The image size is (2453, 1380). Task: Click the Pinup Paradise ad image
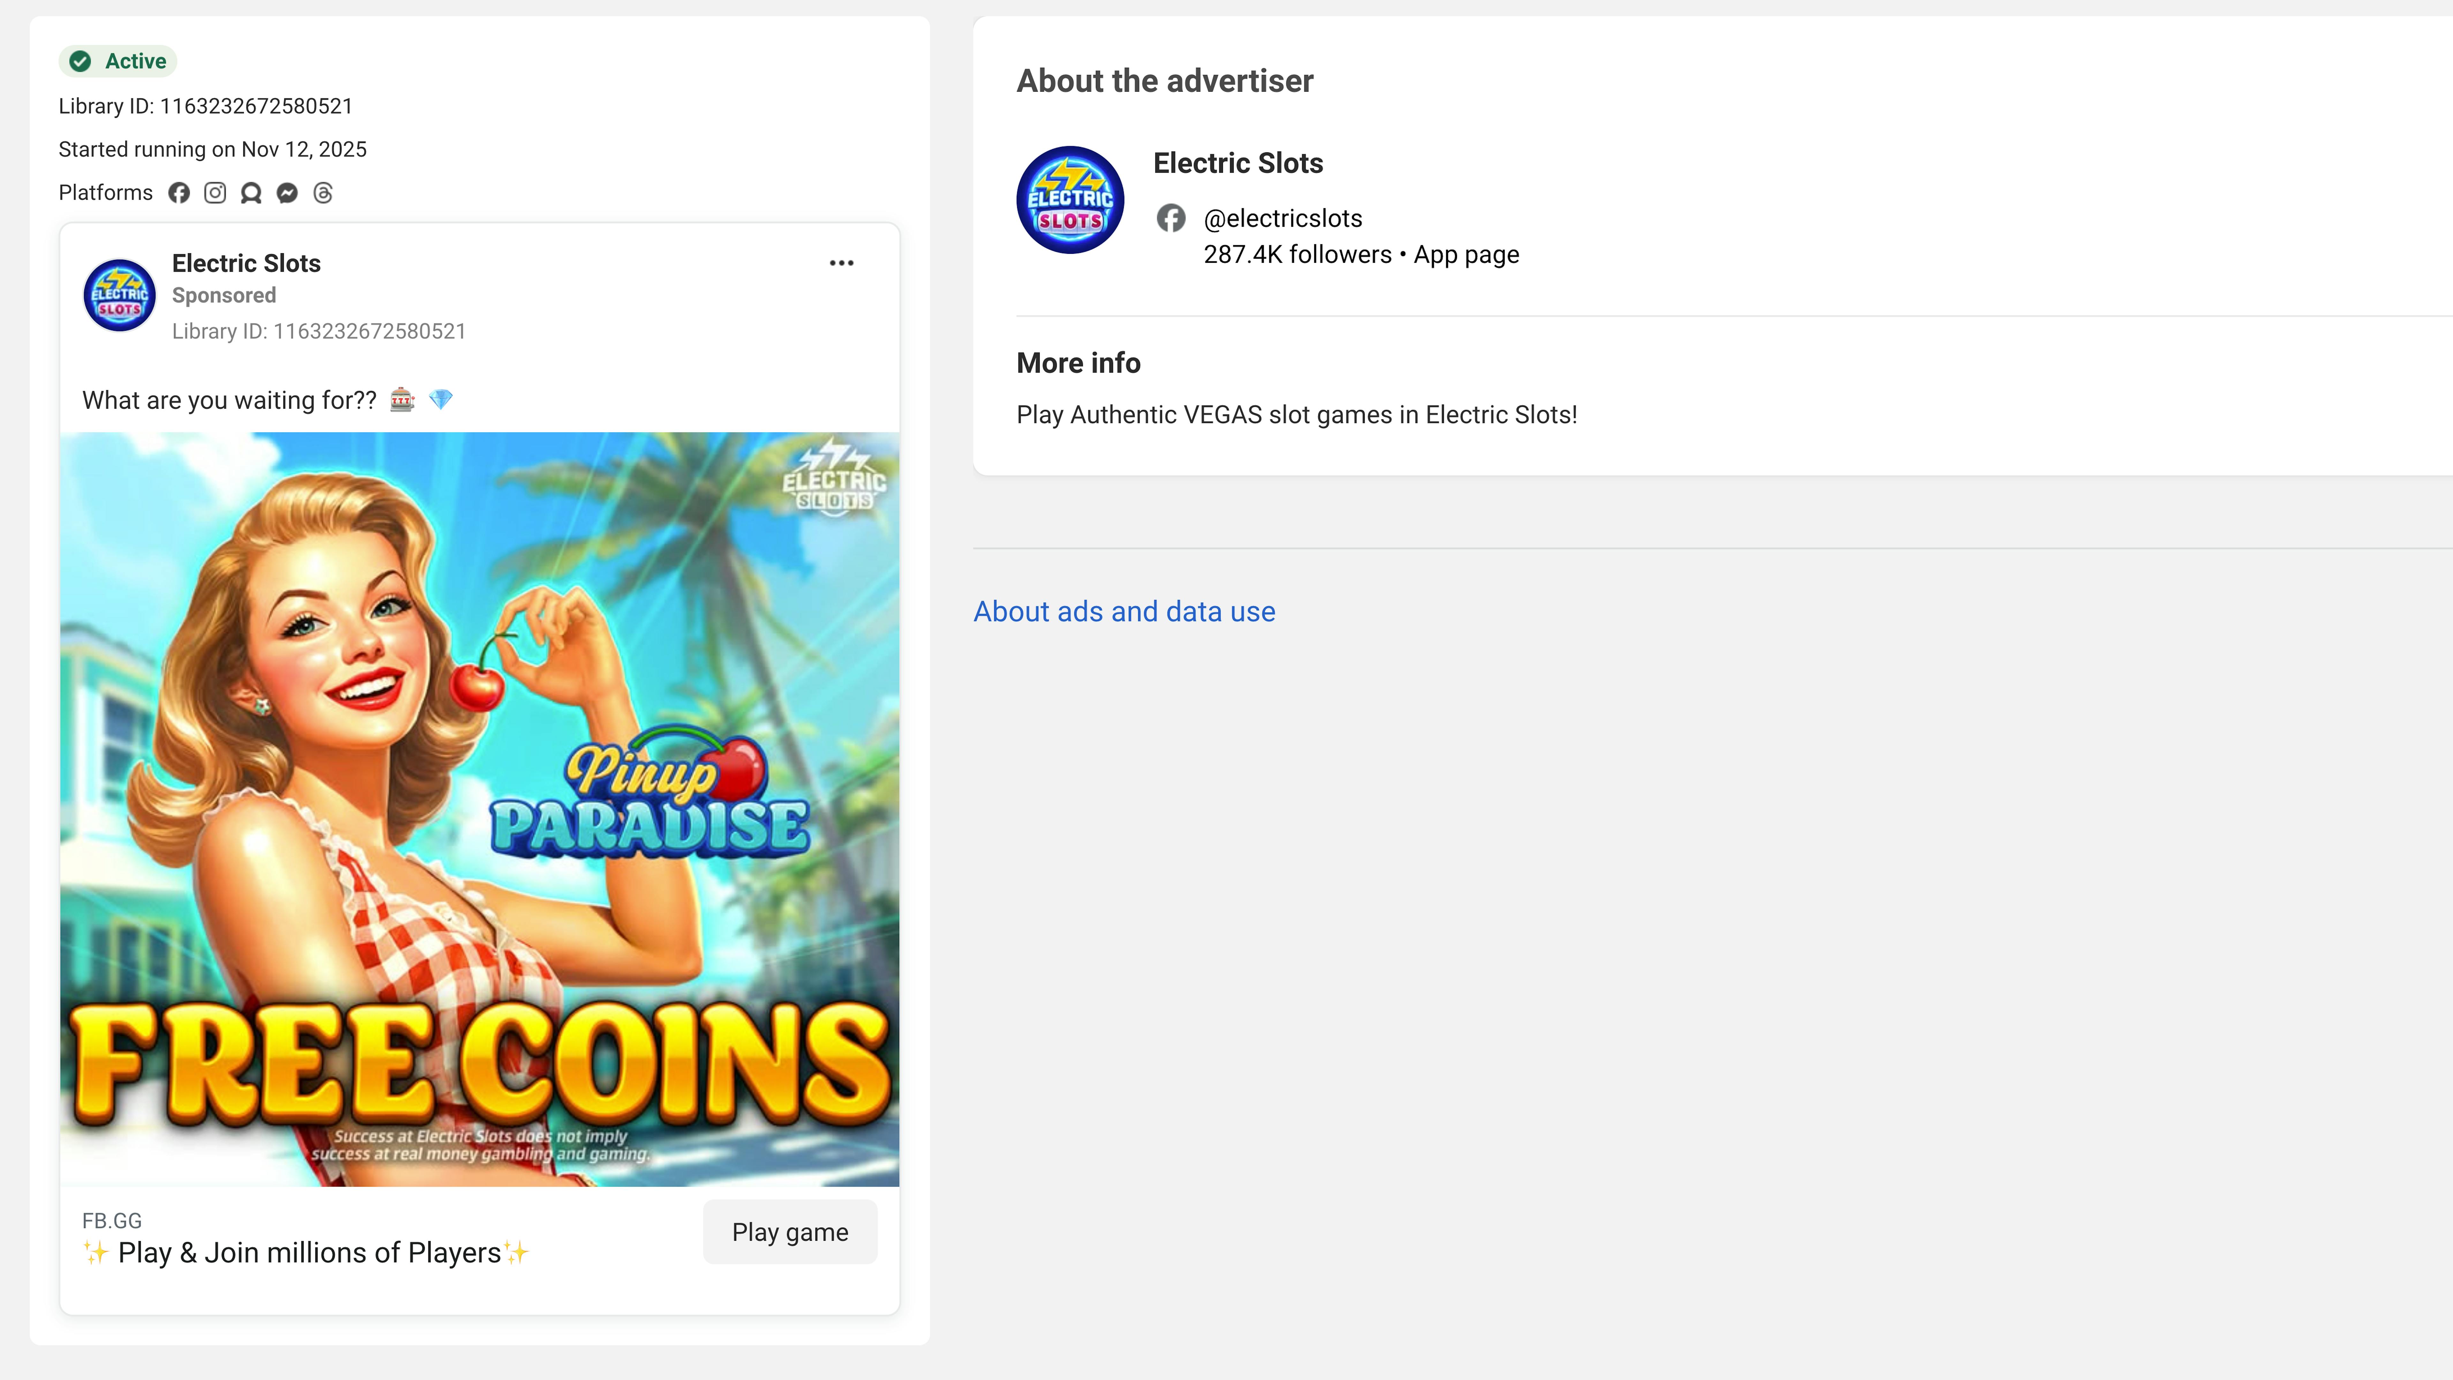[479, 809]
